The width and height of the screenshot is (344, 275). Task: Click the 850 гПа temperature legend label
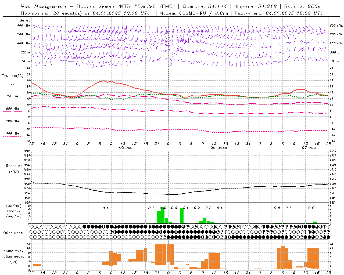pos(13,109)
